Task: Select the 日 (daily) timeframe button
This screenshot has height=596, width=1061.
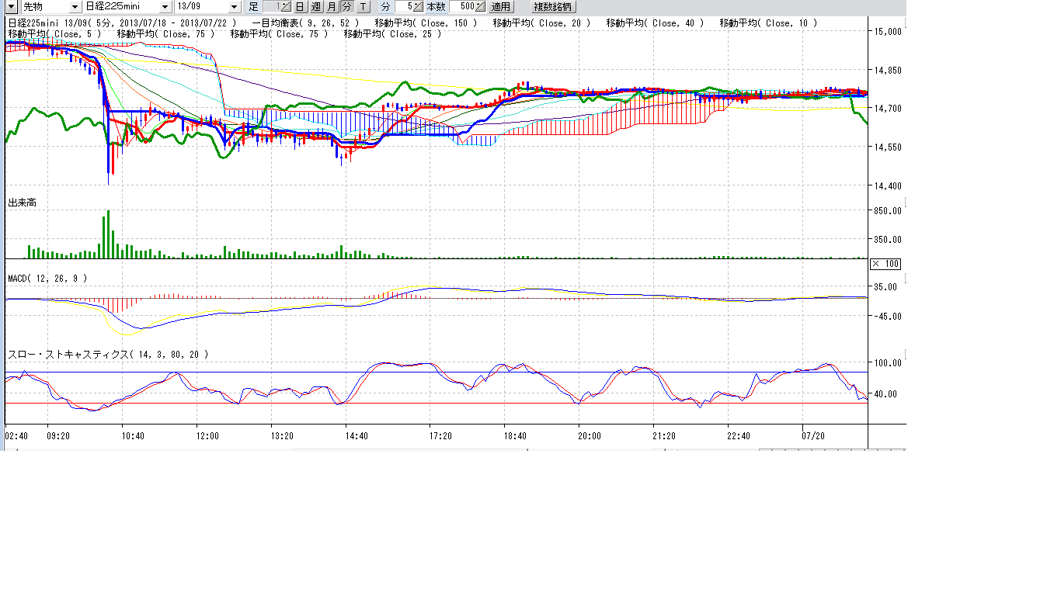Action: click(x=300, y=7)
